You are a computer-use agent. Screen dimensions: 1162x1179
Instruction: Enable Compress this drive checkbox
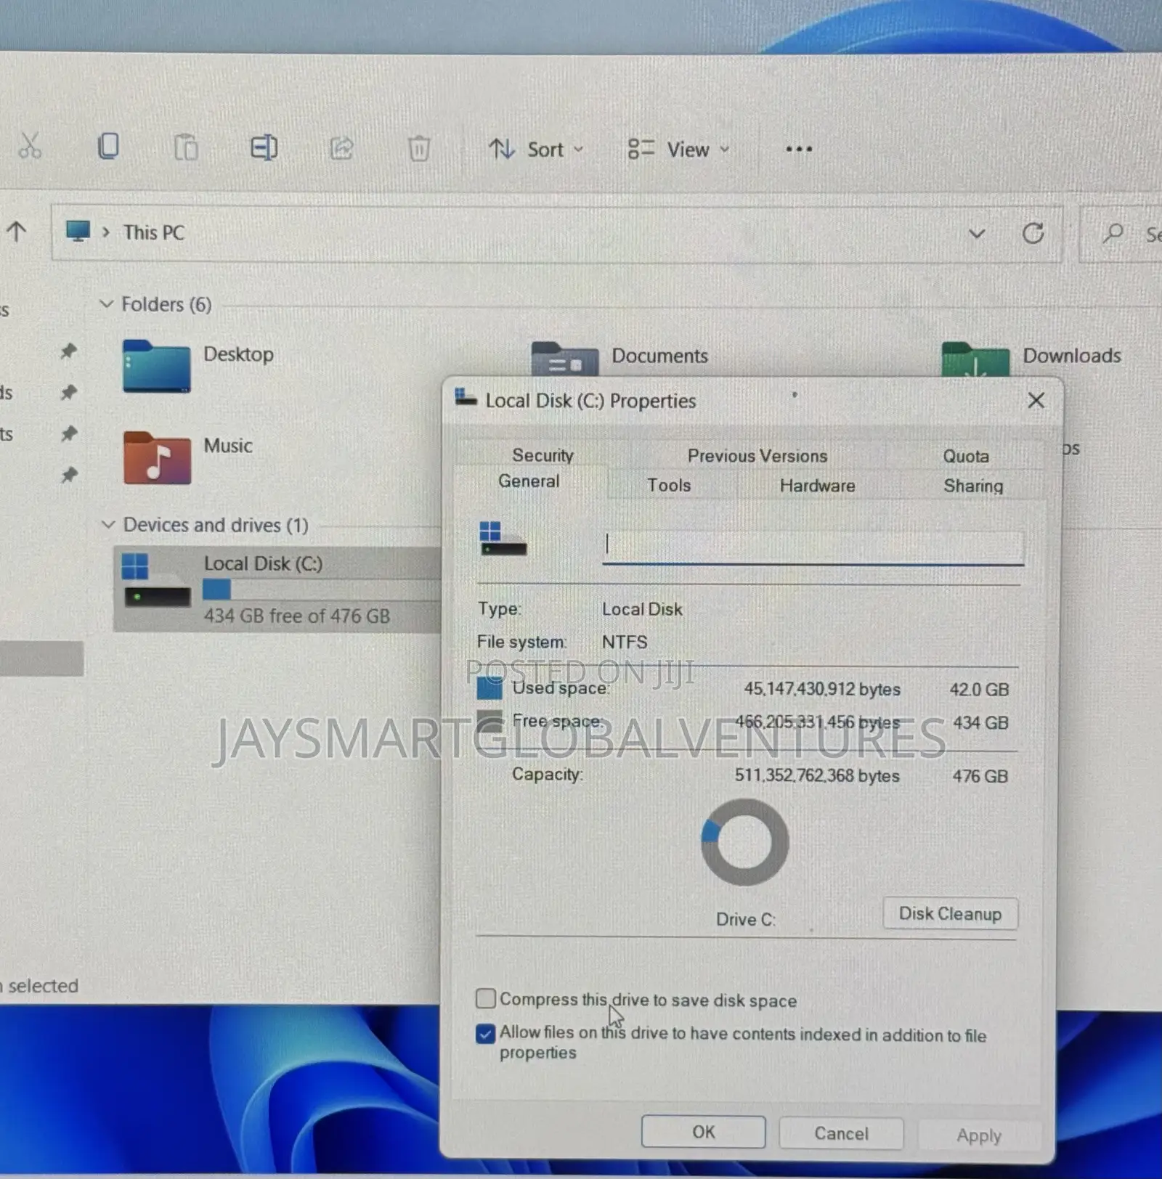(486, 998)
